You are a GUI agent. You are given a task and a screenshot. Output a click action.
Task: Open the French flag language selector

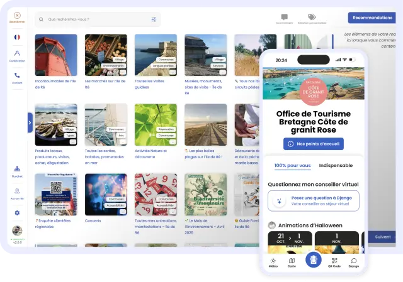pos(17,37)
